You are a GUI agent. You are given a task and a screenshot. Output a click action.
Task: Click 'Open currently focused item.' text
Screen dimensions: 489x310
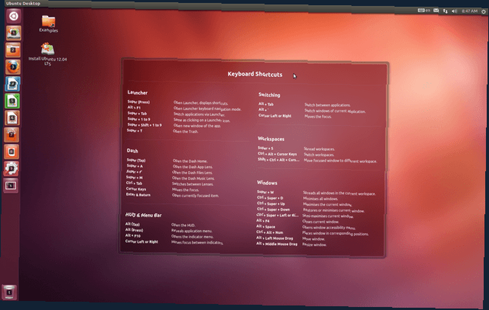(x=196, y=195)
